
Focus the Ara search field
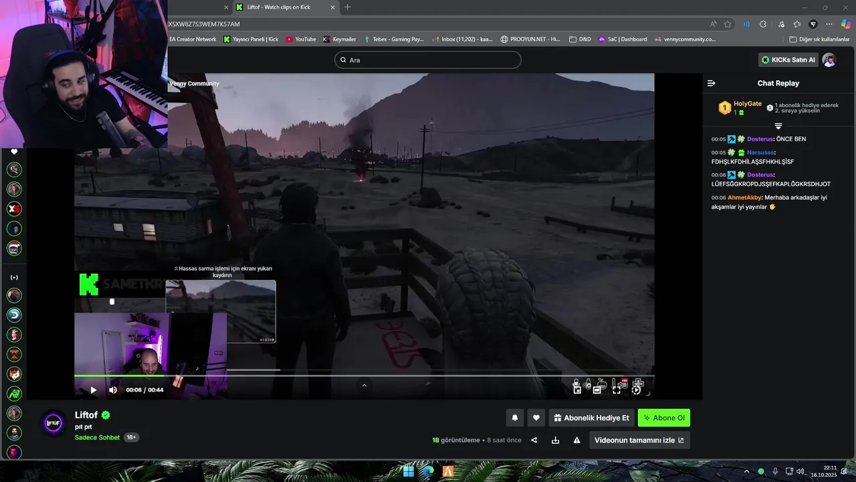point(428,60)
